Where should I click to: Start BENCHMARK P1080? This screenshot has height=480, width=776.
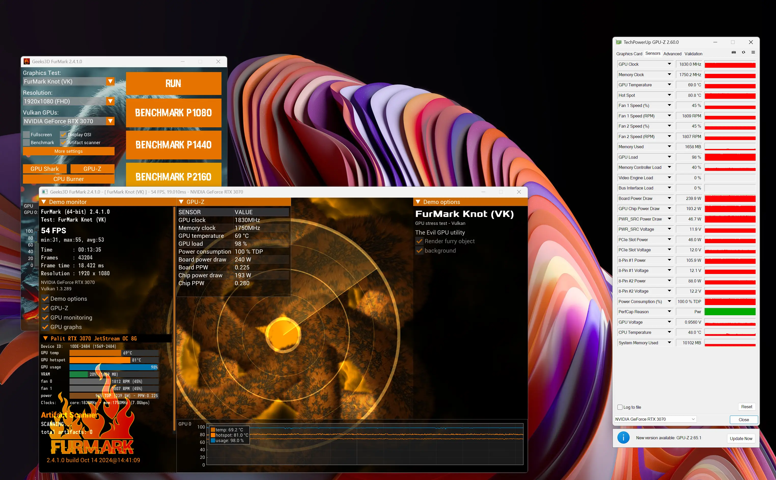pos(174,113)
